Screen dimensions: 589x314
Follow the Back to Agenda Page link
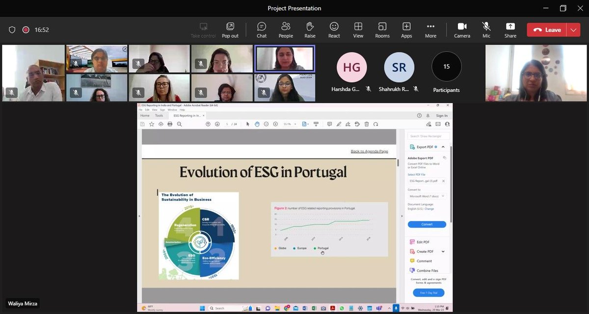pyautogui.click(x=369, y=151)
